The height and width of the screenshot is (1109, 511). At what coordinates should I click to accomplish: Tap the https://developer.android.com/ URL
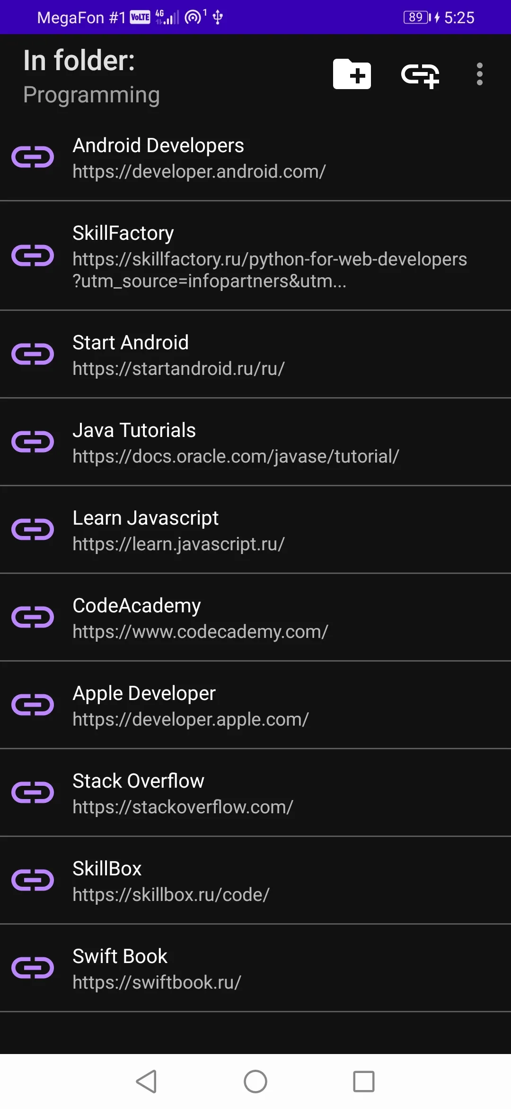click(199, 172)
